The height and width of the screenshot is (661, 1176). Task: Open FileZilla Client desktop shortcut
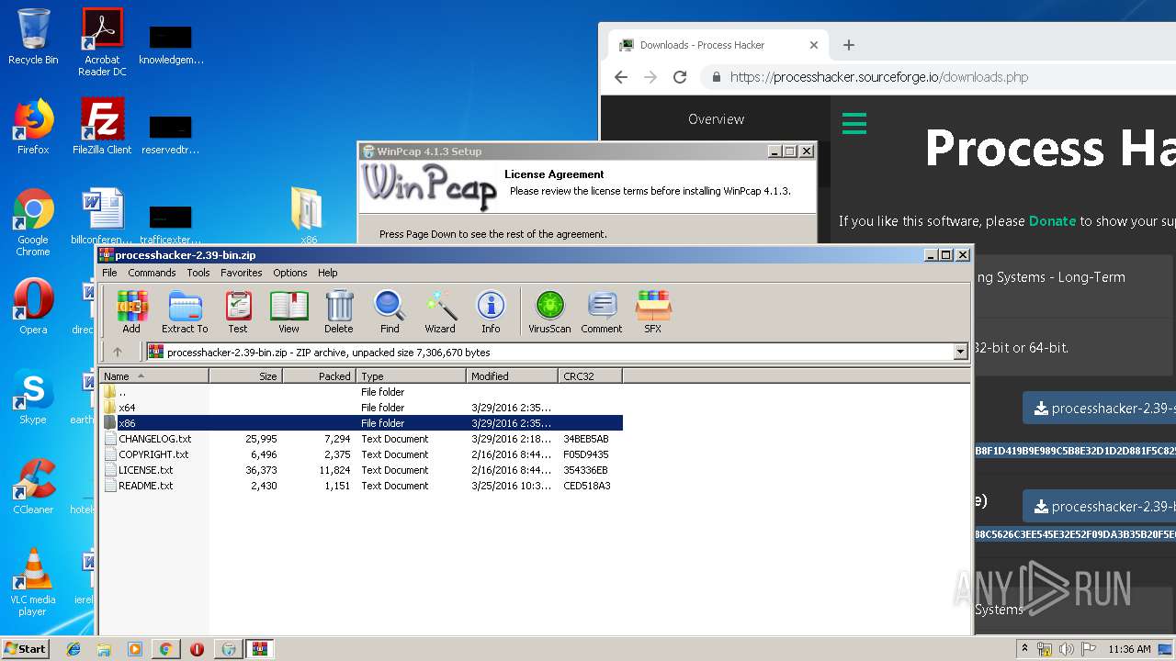102,127
